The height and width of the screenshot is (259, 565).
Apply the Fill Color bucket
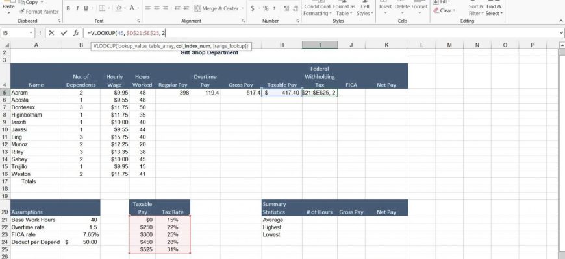click(x=119, y=8)
